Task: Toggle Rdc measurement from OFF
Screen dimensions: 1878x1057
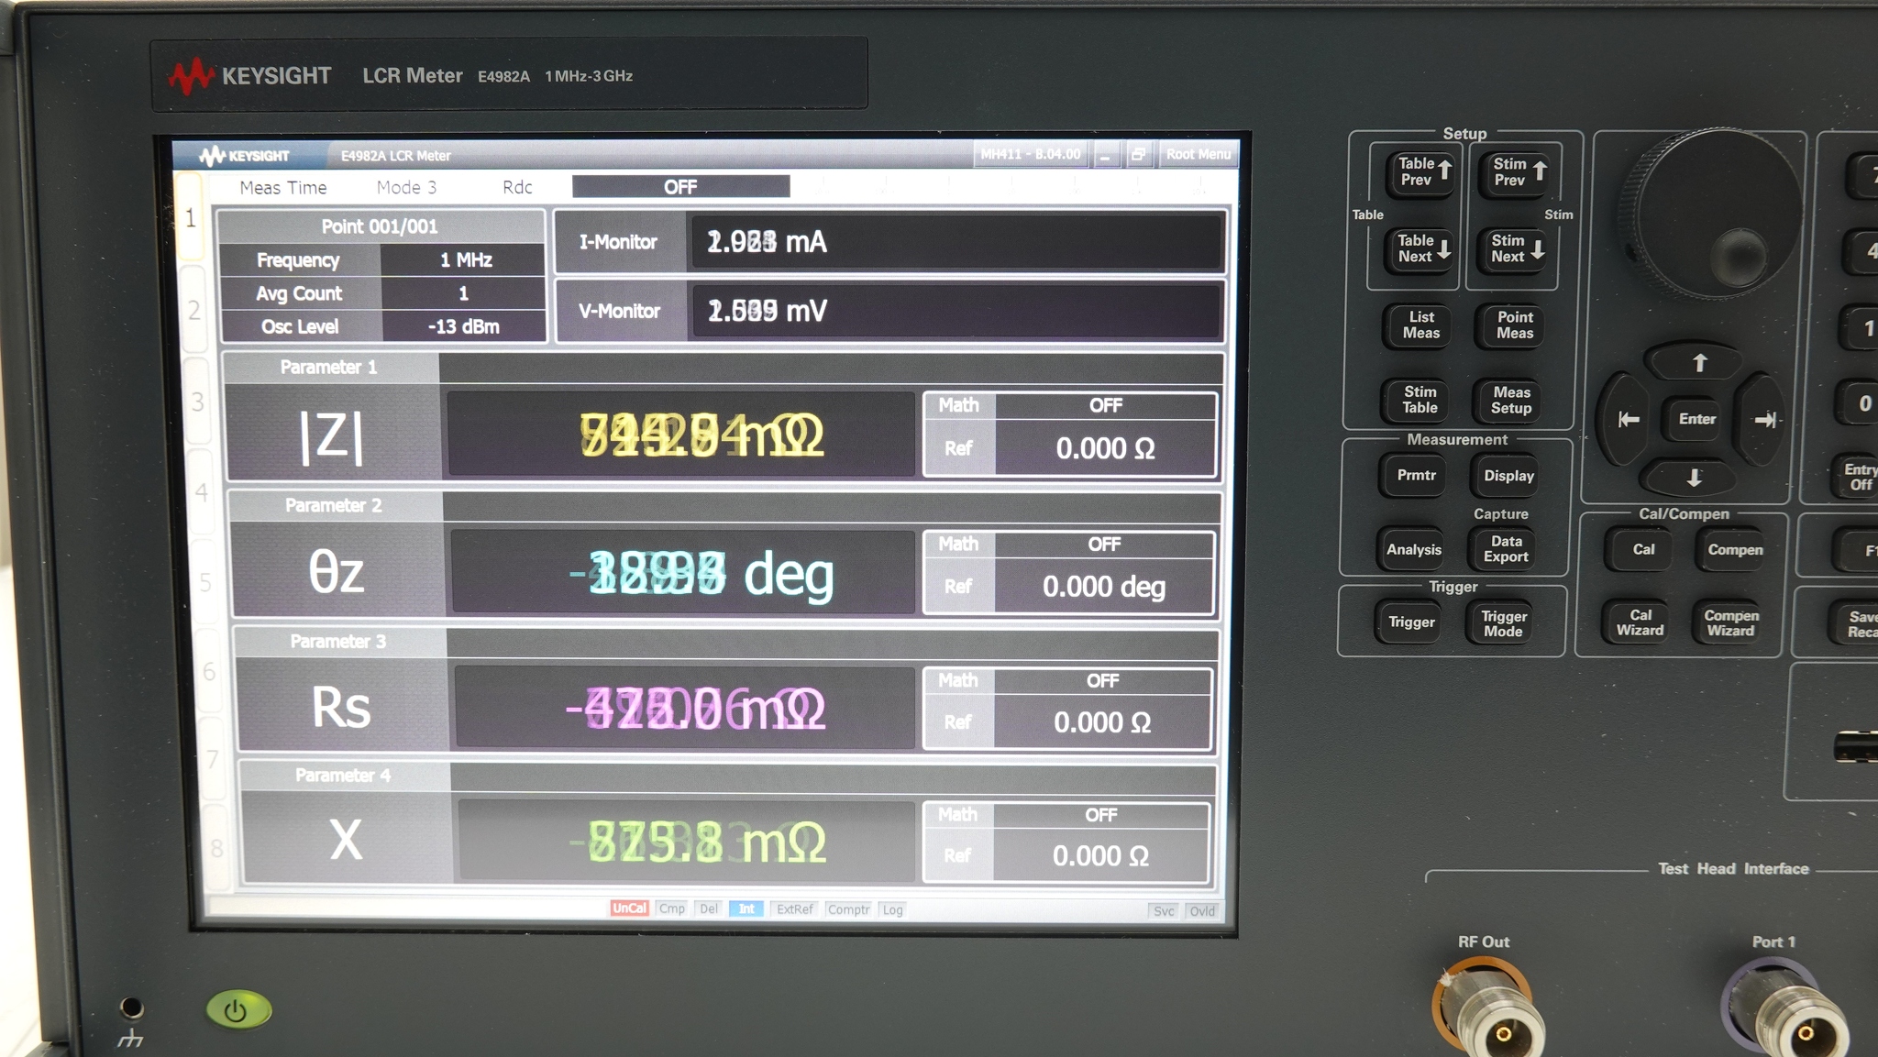Action: pos(679,187)
